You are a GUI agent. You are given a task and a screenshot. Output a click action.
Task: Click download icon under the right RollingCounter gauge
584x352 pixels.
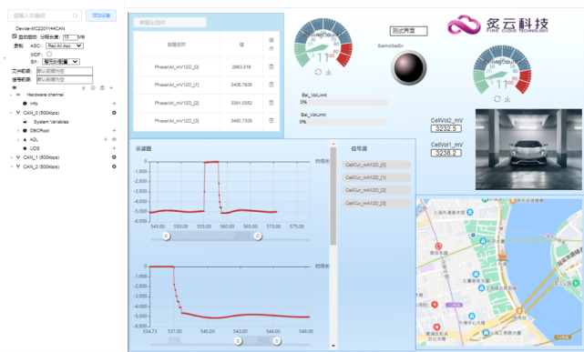(x=507, y=99)
